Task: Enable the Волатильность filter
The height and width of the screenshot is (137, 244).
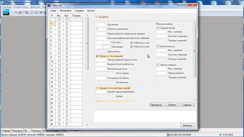Action: [158, 46]
